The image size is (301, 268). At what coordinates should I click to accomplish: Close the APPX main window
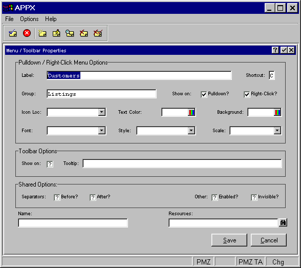292,8
